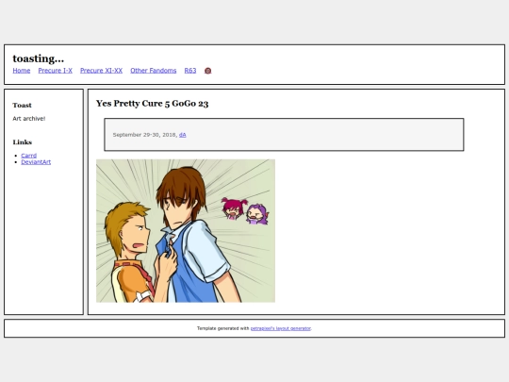509x382 pixels.
Task: Select the 'Yes Pretty Cure 5 GoGo 23' heading
Action: pyautogui.click(x=153, y=104)
